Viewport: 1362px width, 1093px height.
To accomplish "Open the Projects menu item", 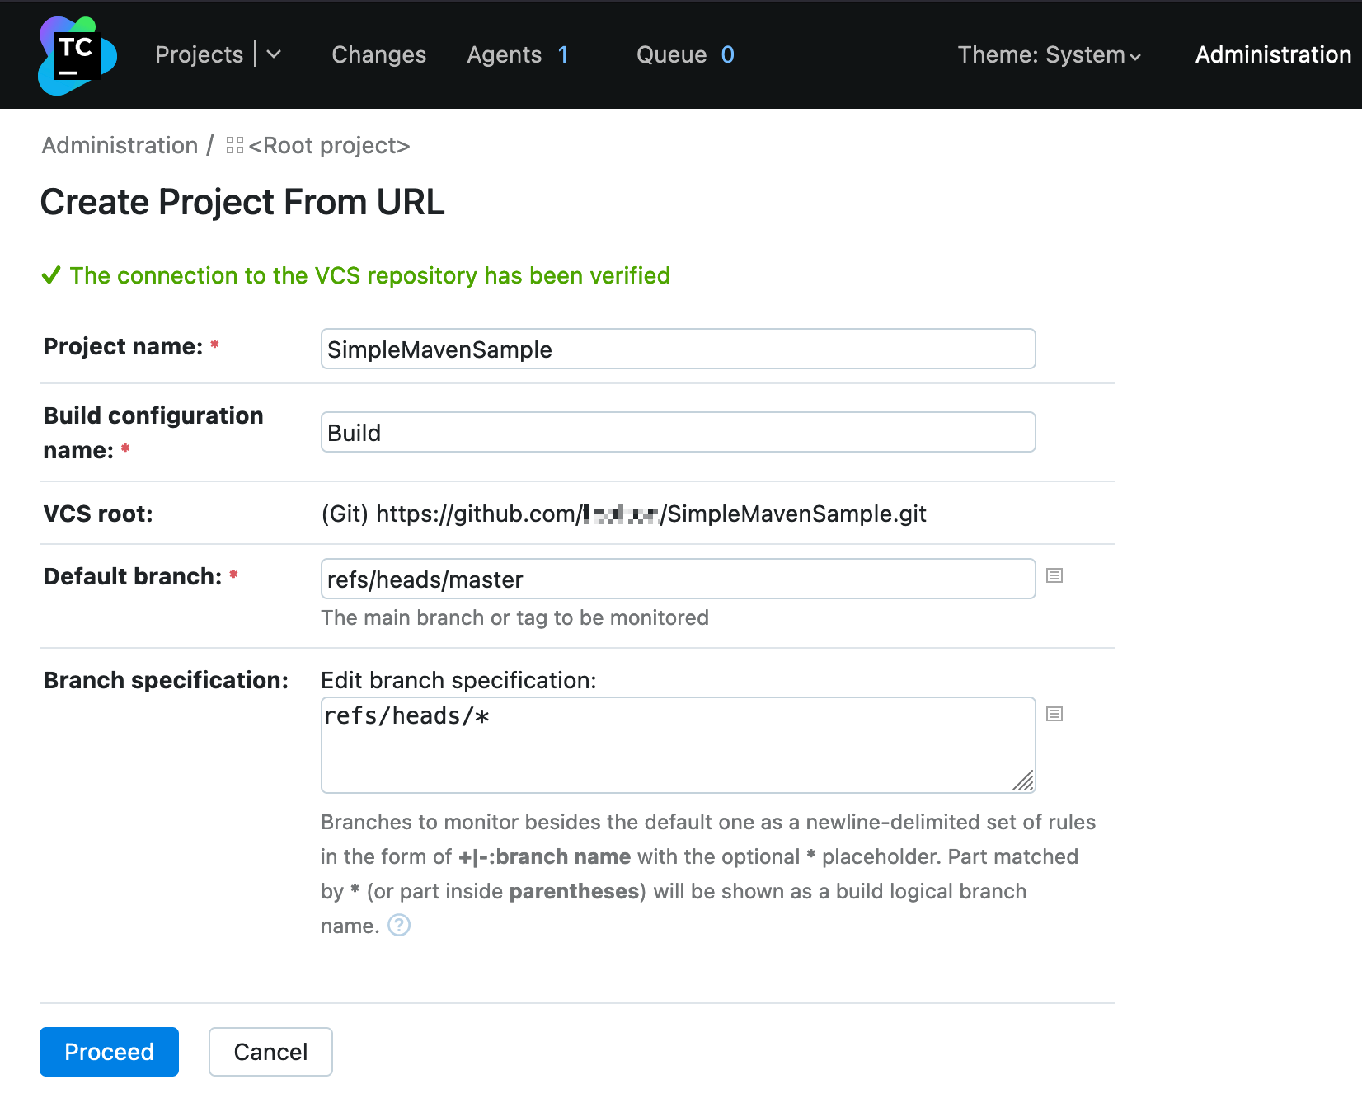I will (200, 55).
